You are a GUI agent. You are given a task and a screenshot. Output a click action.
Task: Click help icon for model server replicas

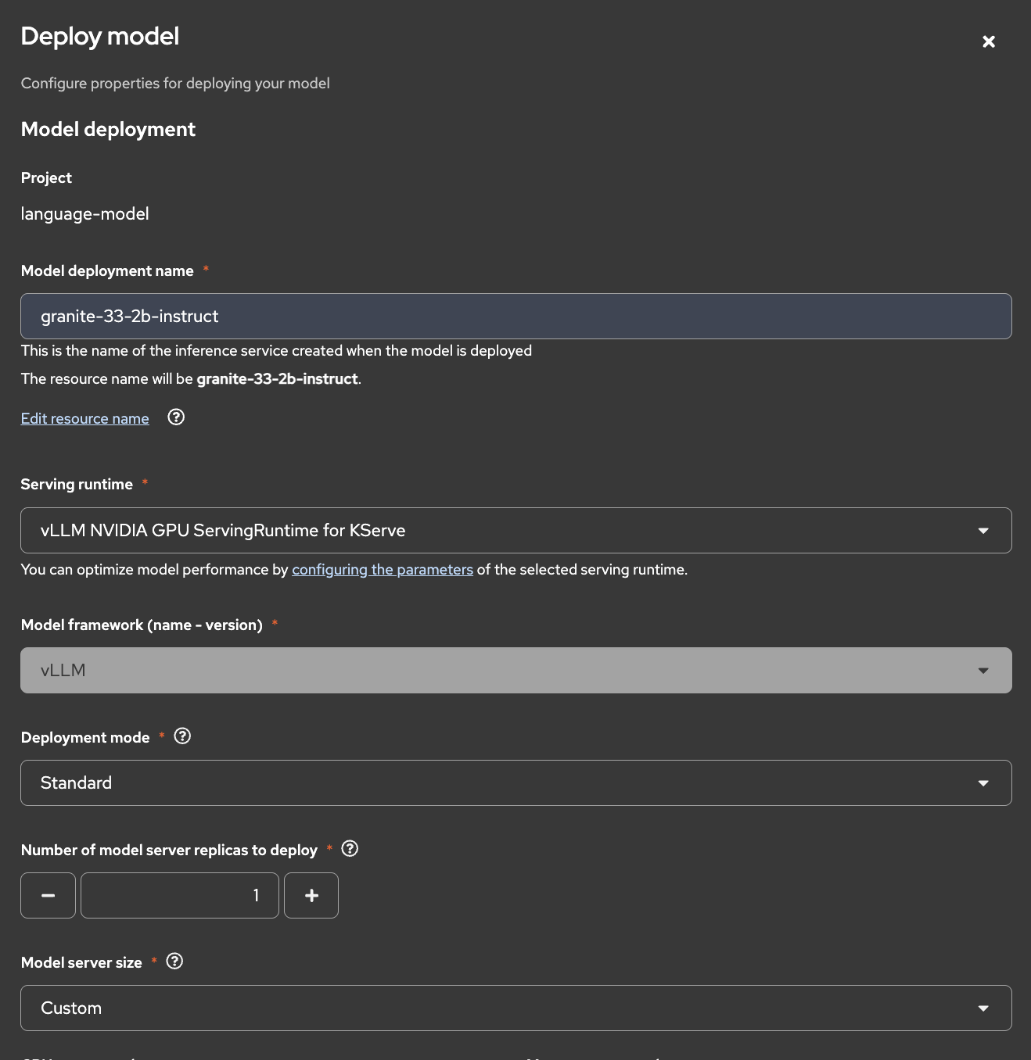click(x=350, y=849)
